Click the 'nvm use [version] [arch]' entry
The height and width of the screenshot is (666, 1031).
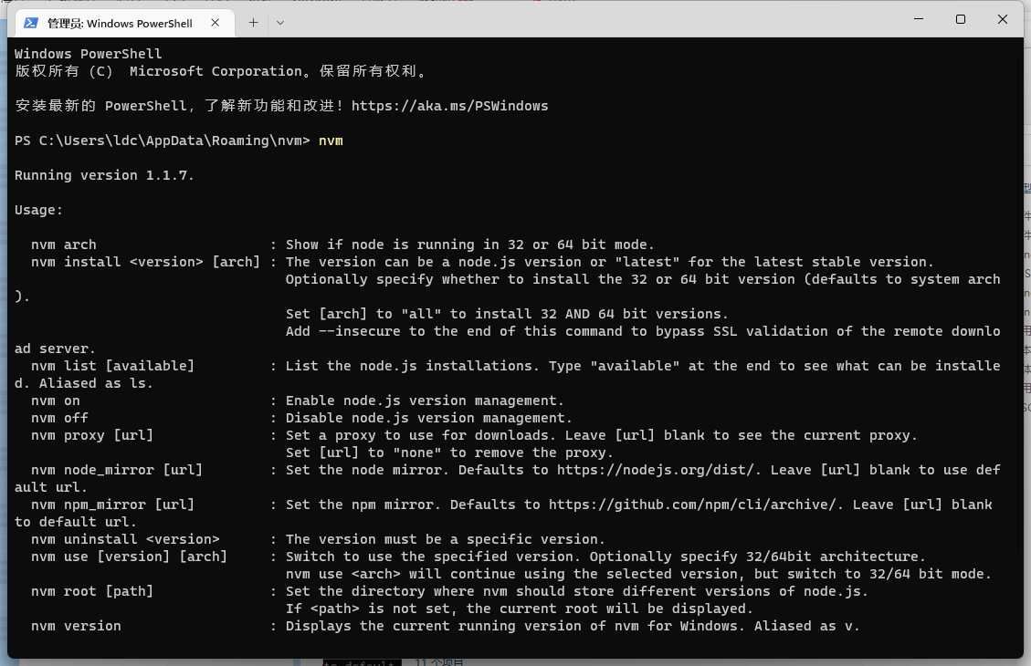[x=129, y=557]
